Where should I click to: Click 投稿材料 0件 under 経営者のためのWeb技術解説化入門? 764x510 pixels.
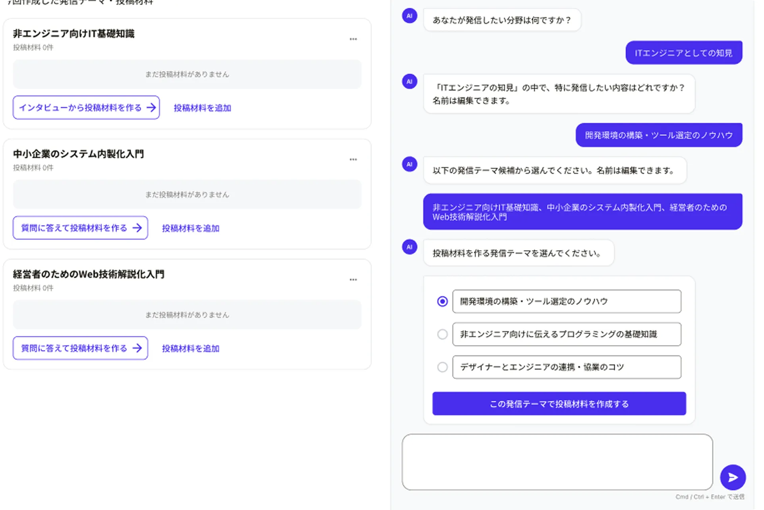click(x=33, y=288)
